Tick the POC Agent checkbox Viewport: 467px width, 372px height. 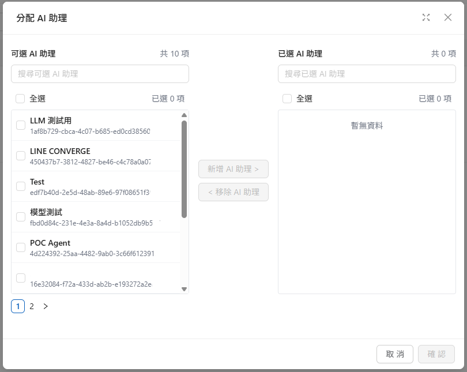coord(21,247)
